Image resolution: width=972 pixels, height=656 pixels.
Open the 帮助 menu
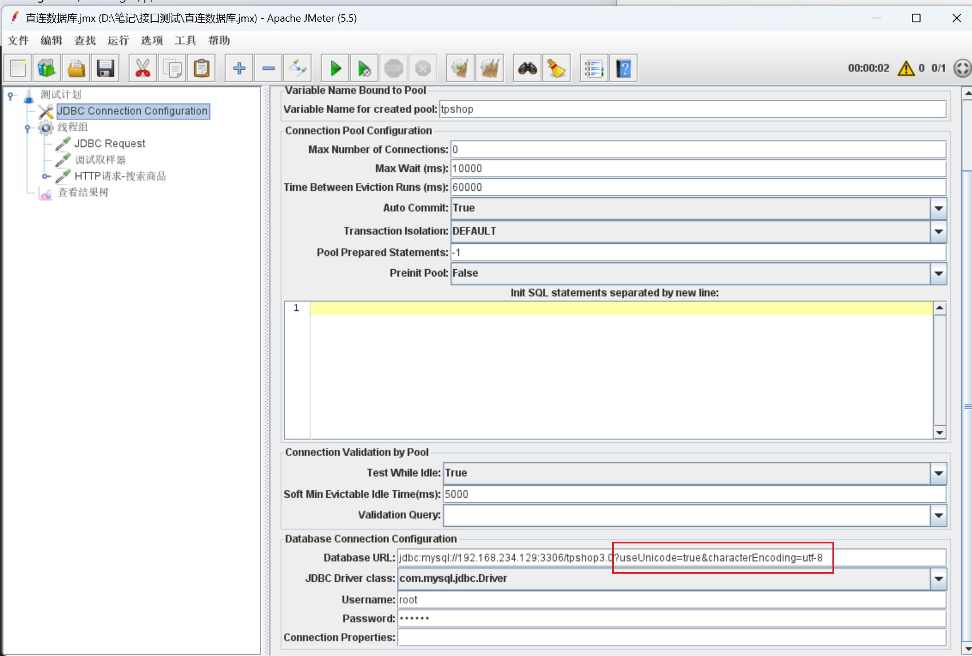click(x=219, y=41)
